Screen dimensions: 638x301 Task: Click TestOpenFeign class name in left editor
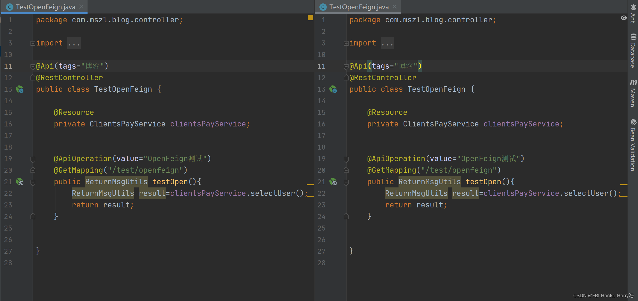[123, 89]
